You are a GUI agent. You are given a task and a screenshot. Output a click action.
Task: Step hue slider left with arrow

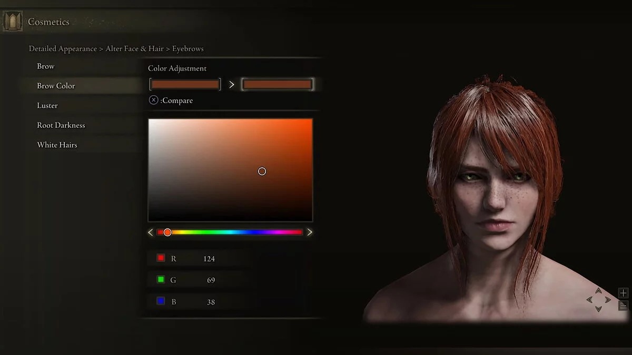[151, 232]
